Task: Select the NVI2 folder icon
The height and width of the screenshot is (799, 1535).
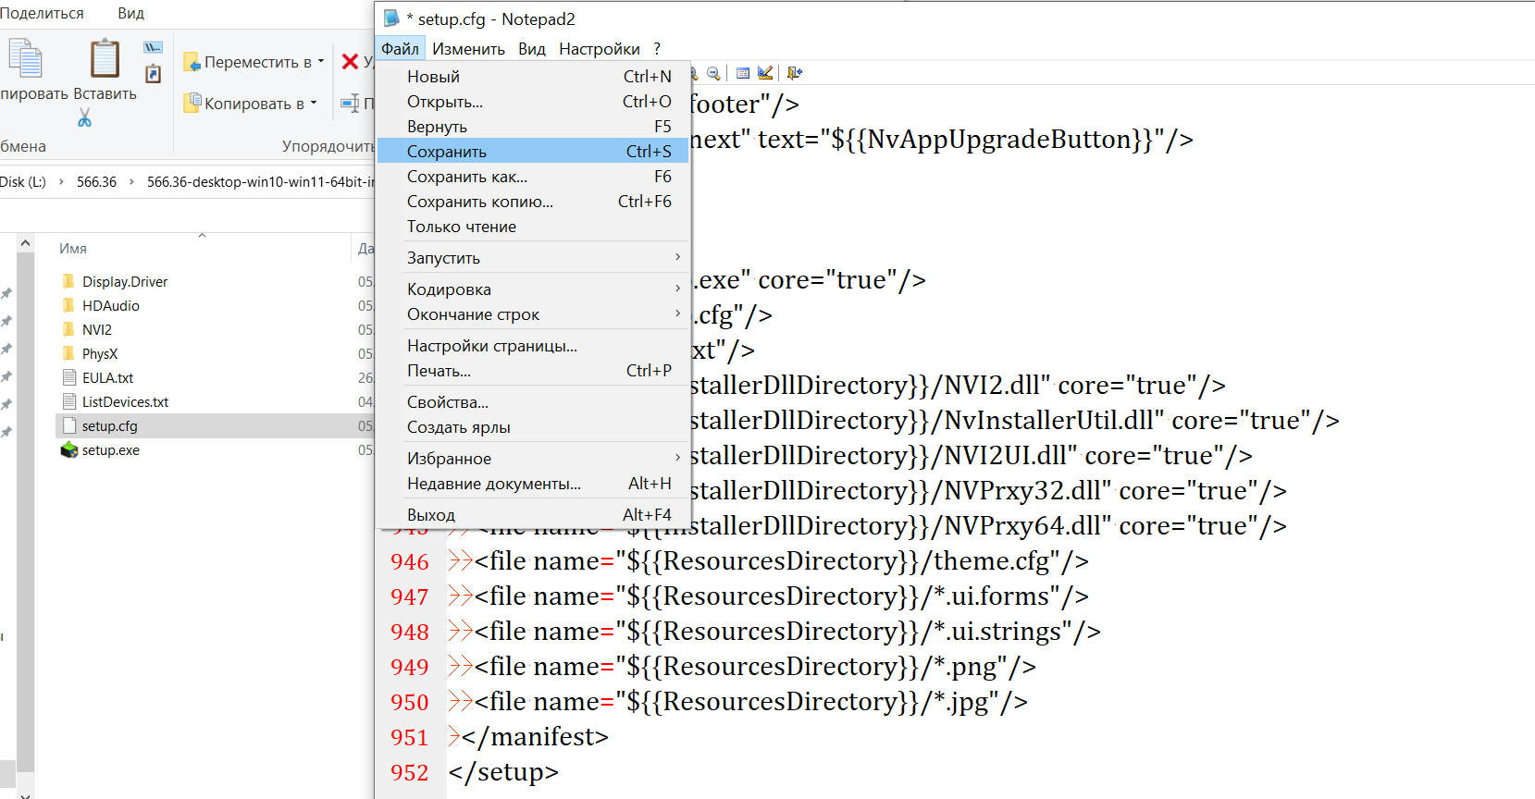Action: [x=68, y=329]
